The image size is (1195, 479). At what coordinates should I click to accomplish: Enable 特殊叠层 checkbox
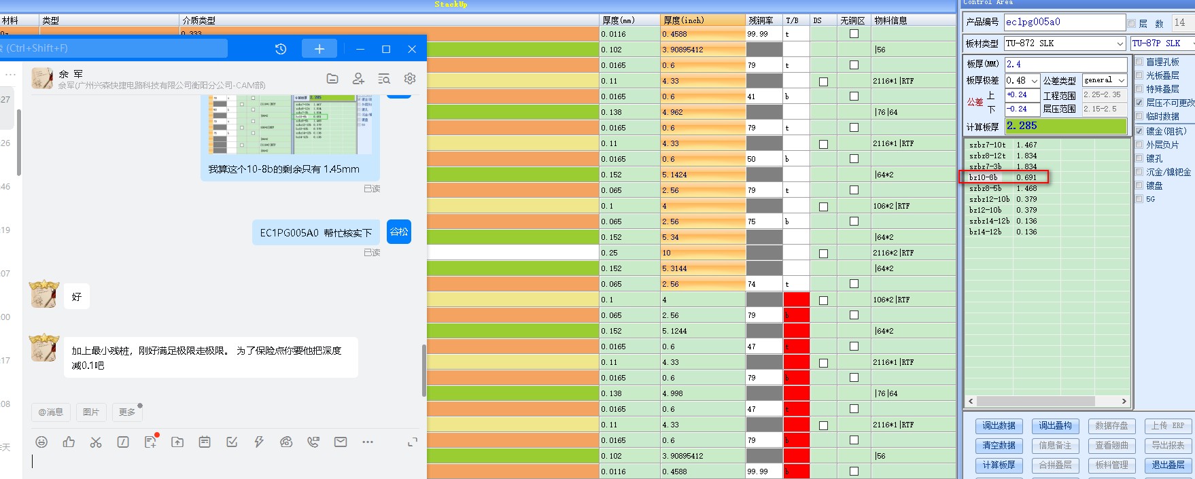tap(1139, 89)
